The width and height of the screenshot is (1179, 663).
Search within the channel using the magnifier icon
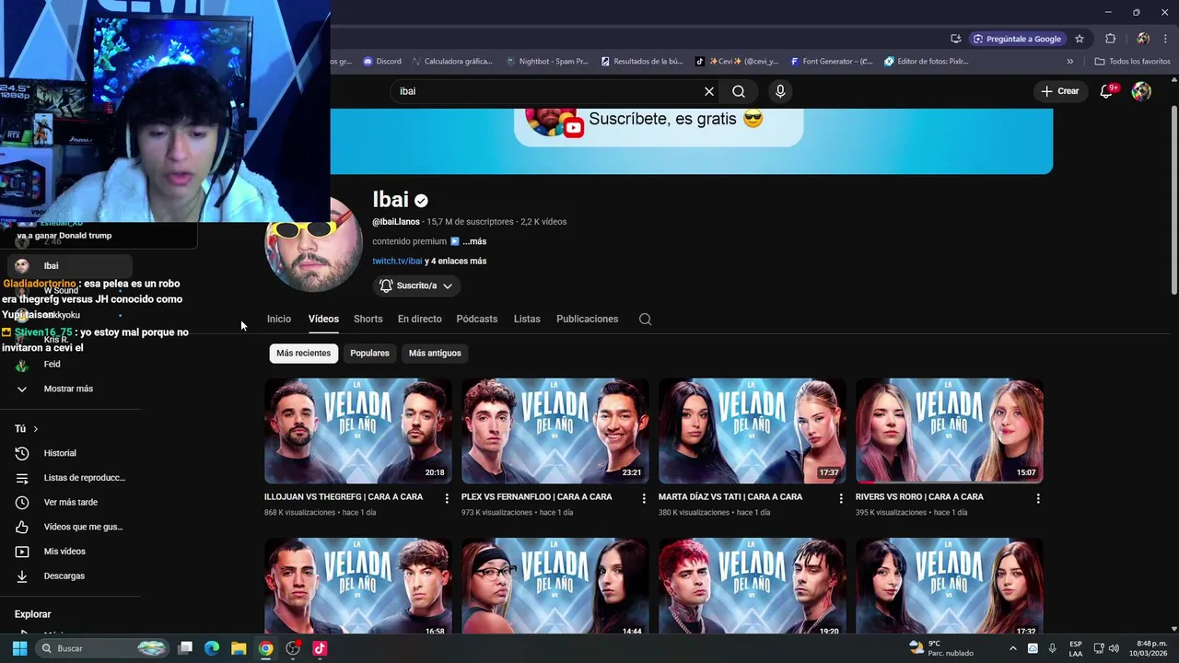(x=645, y=319)
